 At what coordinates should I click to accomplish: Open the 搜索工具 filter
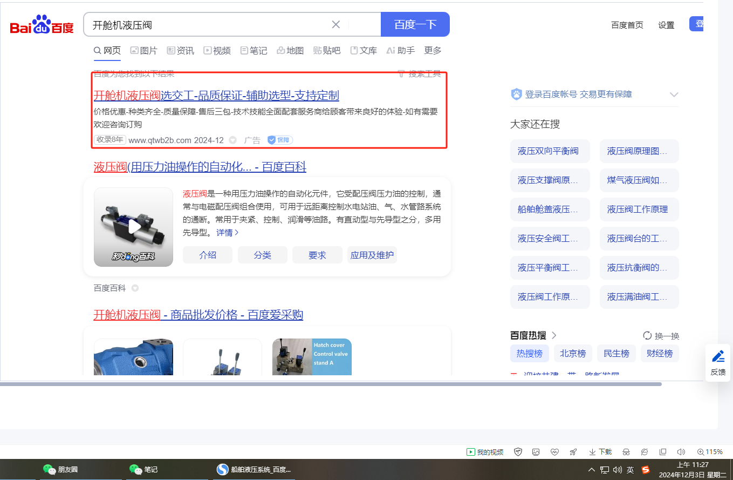420,73
